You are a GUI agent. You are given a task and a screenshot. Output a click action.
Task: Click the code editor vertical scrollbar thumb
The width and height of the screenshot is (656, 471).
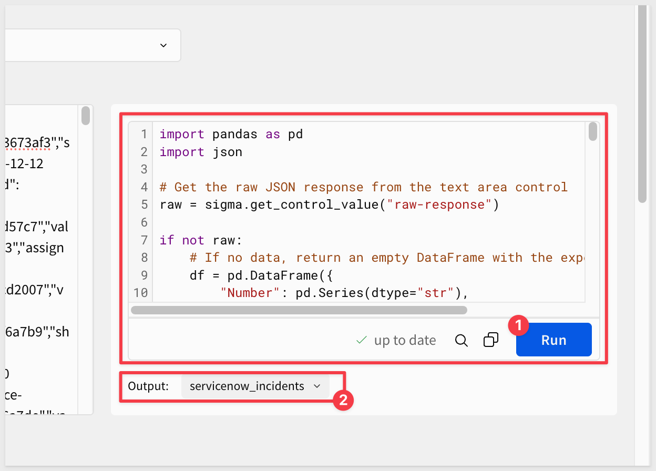593,132
